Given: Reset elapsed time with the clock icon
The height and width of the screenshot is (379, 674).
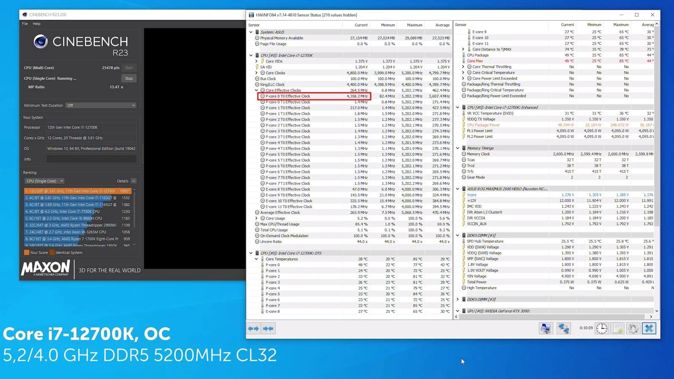Looking at the screenshot, I should click(x=602, y=328).
